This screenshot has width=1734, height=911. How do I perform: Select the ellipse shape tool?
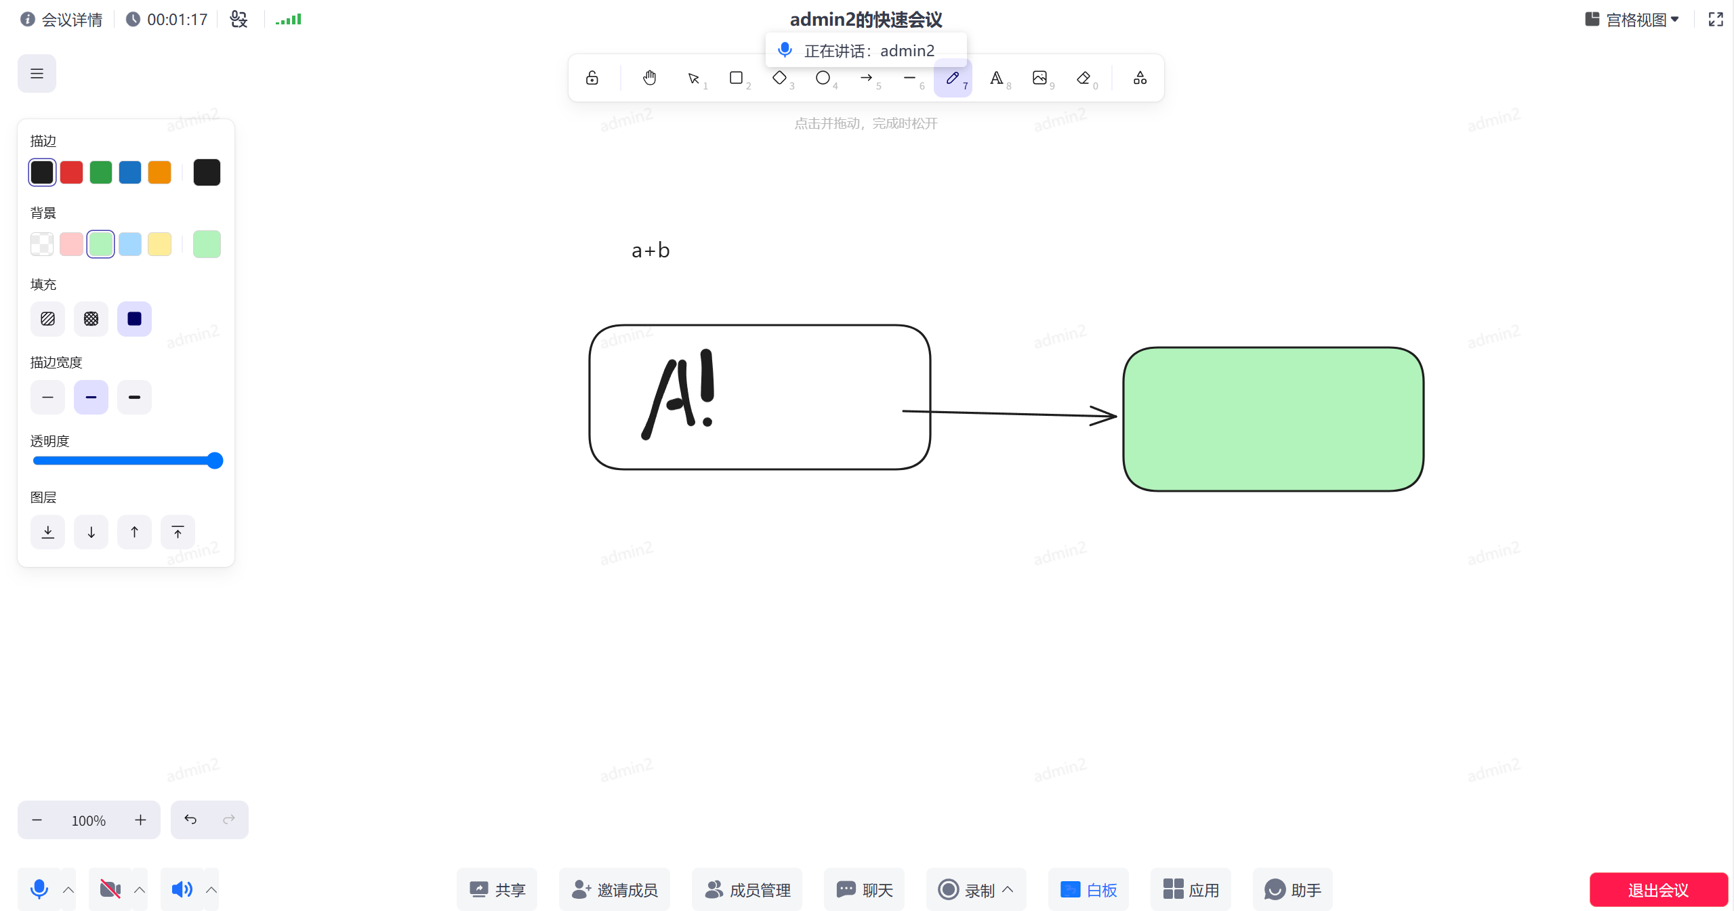pyautogui.click(x=823, y=78)
